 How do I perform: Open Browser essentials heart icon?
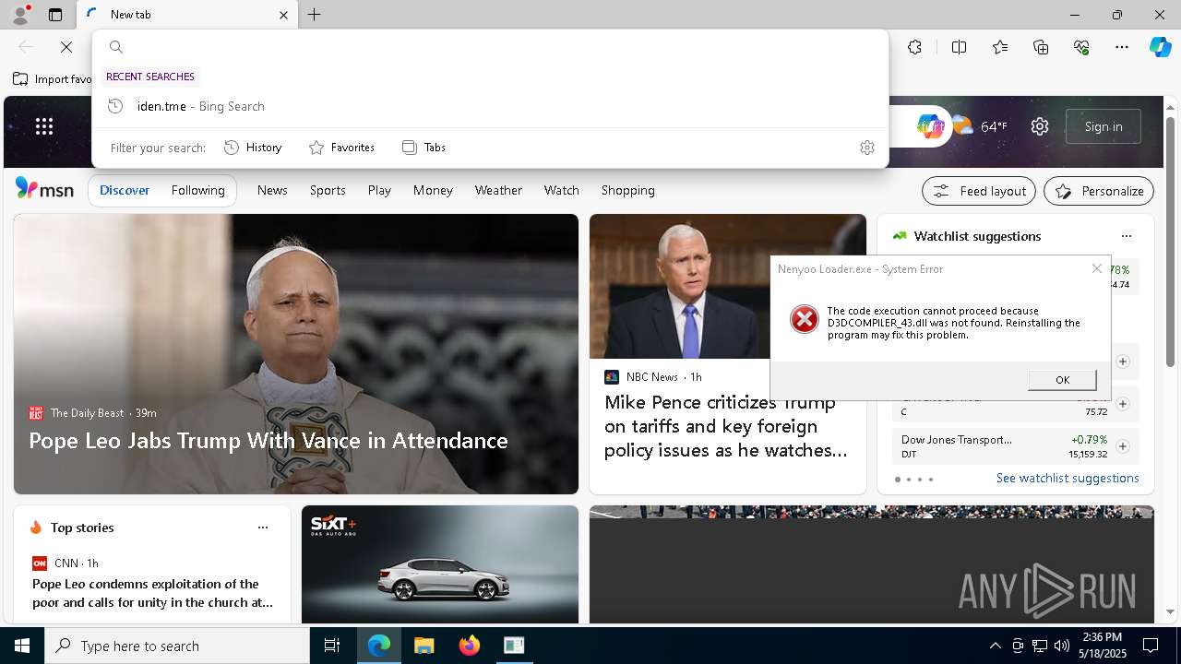(x=1081, y=47)
